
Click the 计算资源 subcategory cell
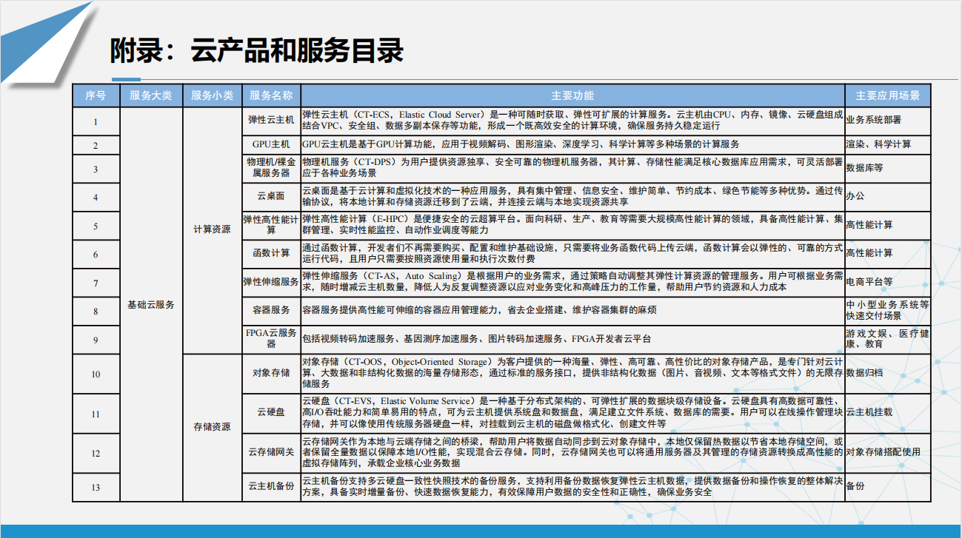point(212,229)
